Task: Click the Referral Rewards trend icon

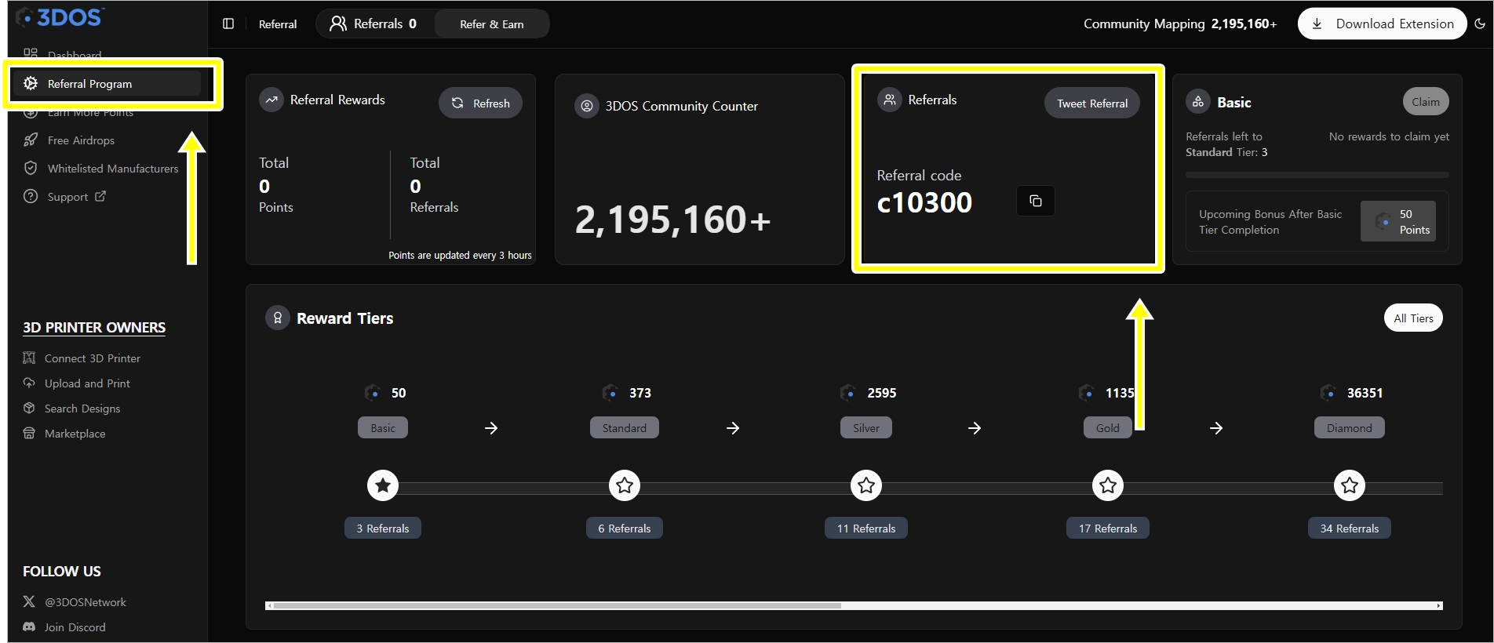Action: click(x=271, y=100)
